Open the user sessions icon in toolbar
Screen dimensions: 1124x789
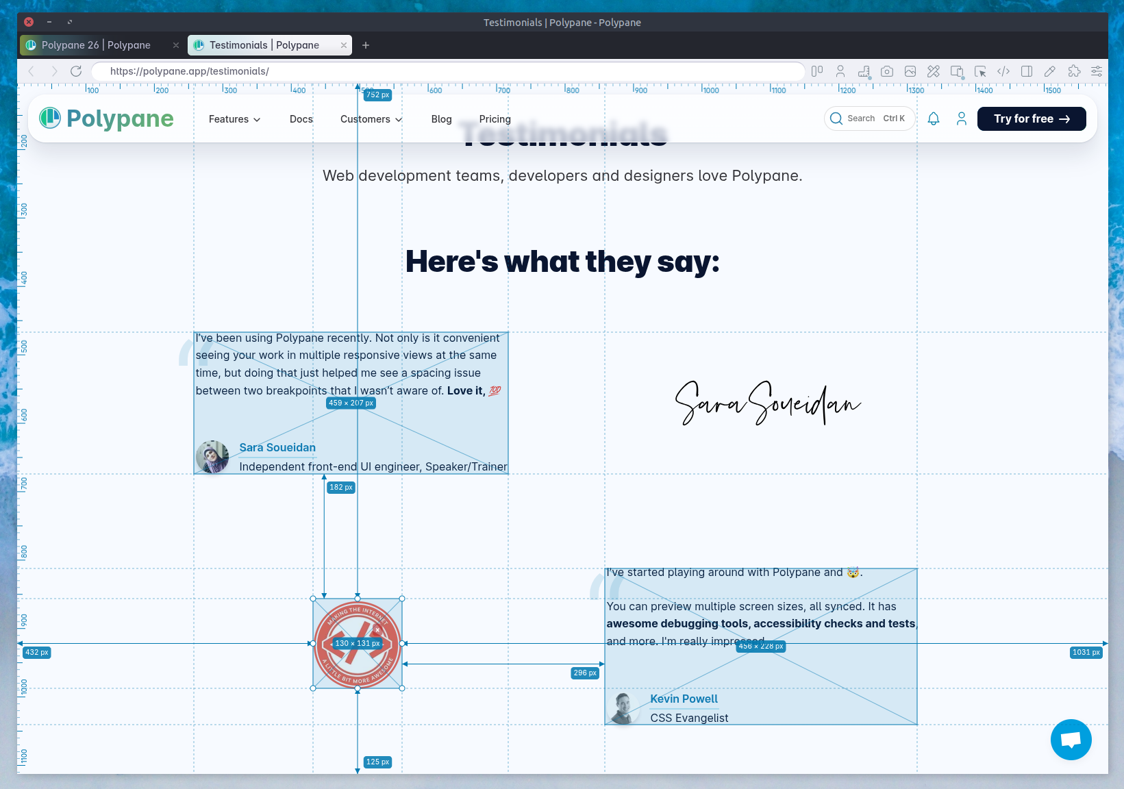840,71
